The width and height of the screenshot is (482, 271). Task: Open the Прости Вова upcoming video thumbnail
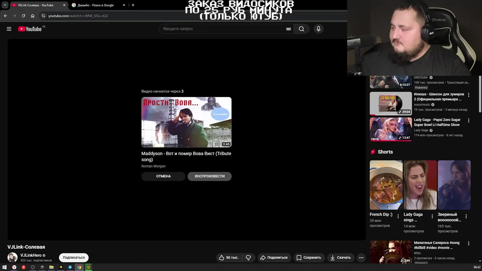(x=186, y=122)
